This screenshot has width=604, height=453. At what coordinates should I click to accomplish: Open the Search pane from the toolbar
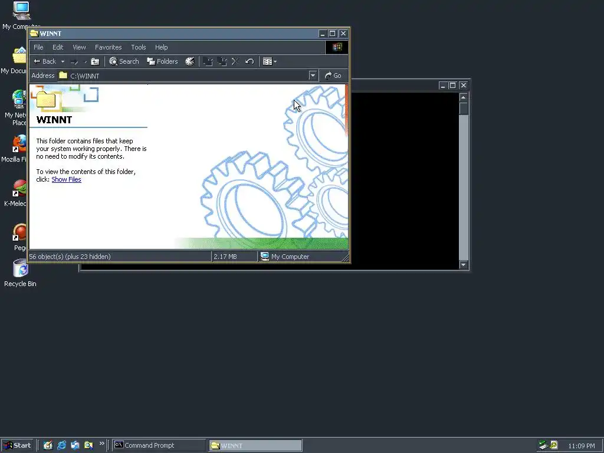click(124, 61)
